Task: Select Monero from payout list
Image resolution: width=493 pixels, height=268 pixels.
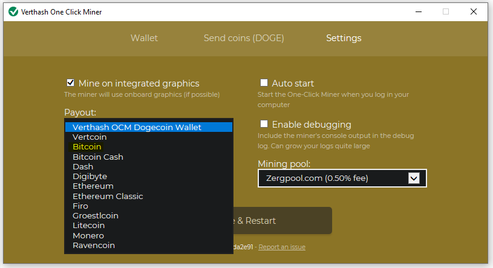Action: [149, 235]
